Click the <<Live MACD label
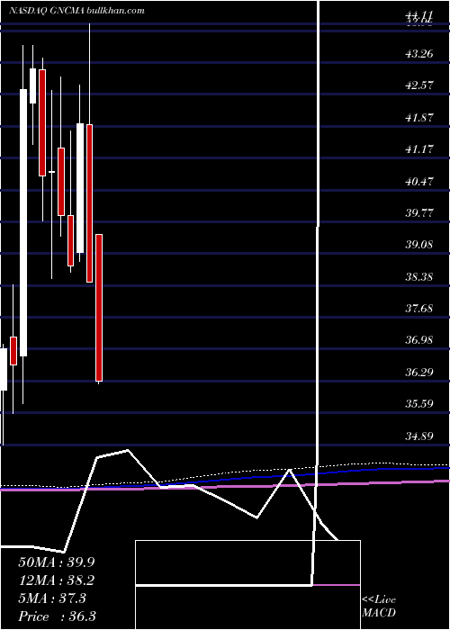This screenshot has width=450, height=630. click(x=379, y=607)
